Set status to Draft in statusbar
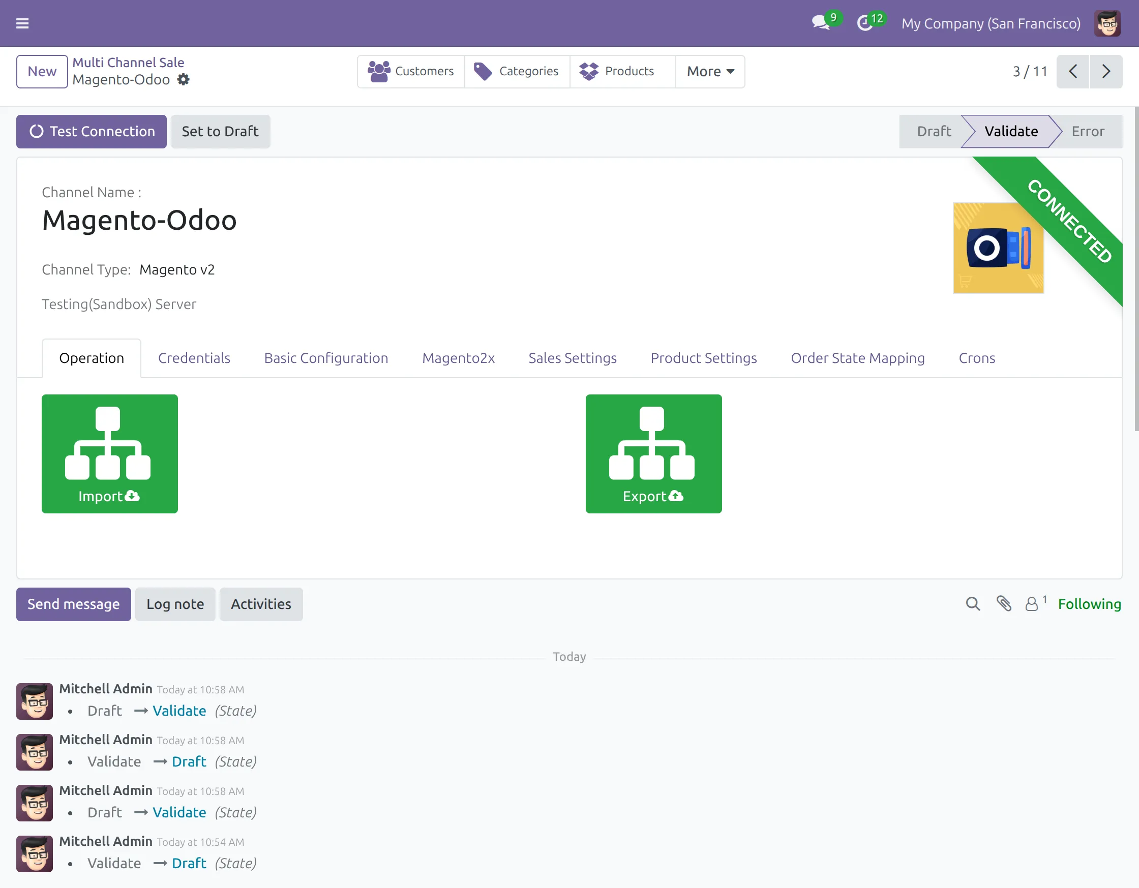Viewport: 1139px width, 888px height. coord(934,132)
